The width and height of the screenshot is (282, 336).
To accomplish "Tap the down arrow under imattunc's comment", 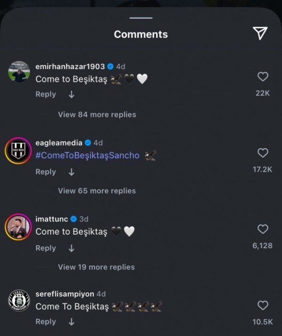I will coord(71,248).
